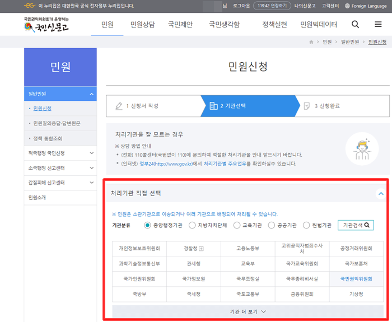Select 국무총리비서실 agency cell
The height and width of the screenshot is (322, 392).
(x=302, y=279)
